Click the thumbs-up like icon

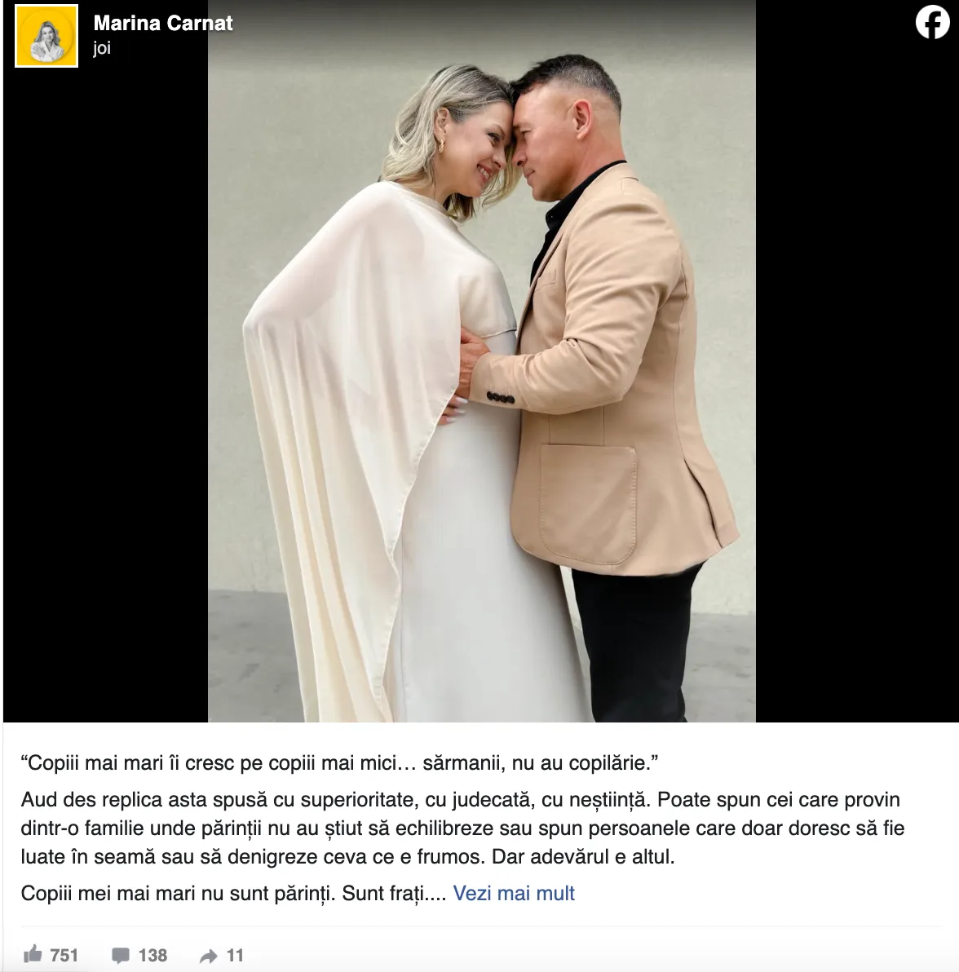[x=33, y=955]
